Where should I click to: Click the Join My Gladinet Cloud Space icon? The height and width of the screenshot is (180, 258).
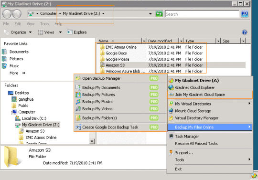tap(171, 95)
